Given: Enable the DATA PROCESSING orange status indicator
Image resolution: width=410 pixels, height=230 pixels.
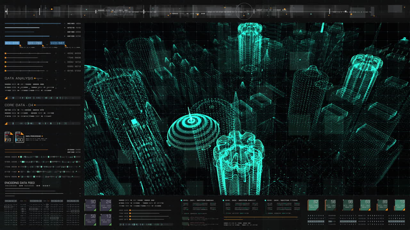Looking at the screenshot, I should [x=42, y=136].
